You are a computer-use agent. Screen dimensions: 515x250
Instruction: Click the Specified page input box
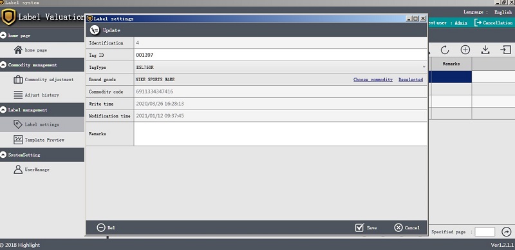click(485, 231)
